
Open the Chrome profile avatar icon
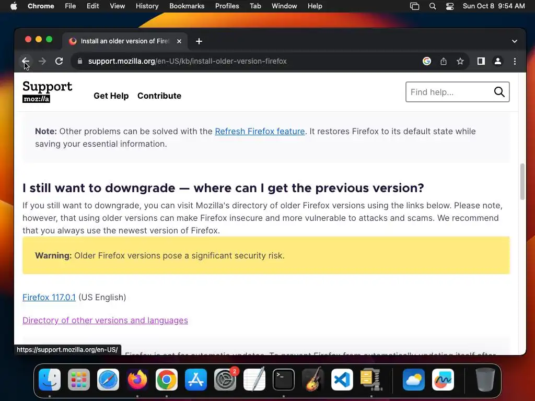(498, 62)
